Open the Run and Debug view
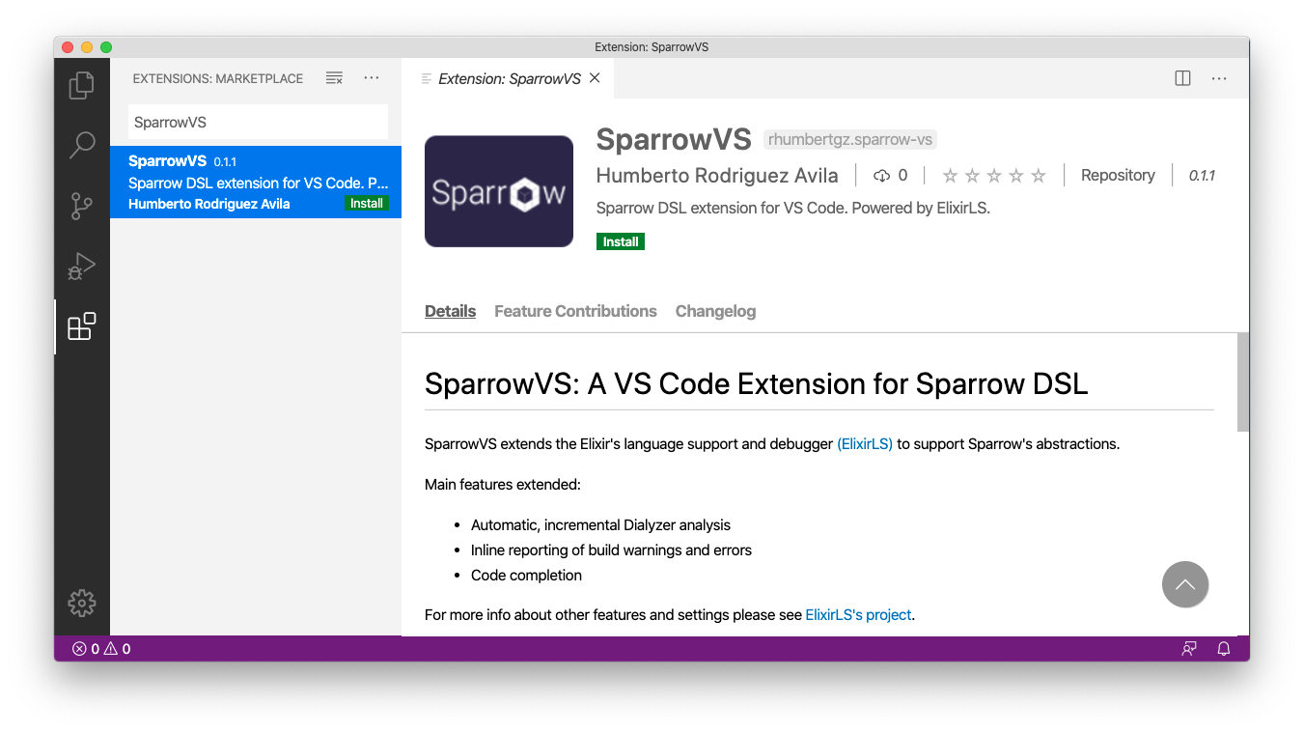Image resolution: width=1304 pixels, height=733 pixels. pos(82,266)
